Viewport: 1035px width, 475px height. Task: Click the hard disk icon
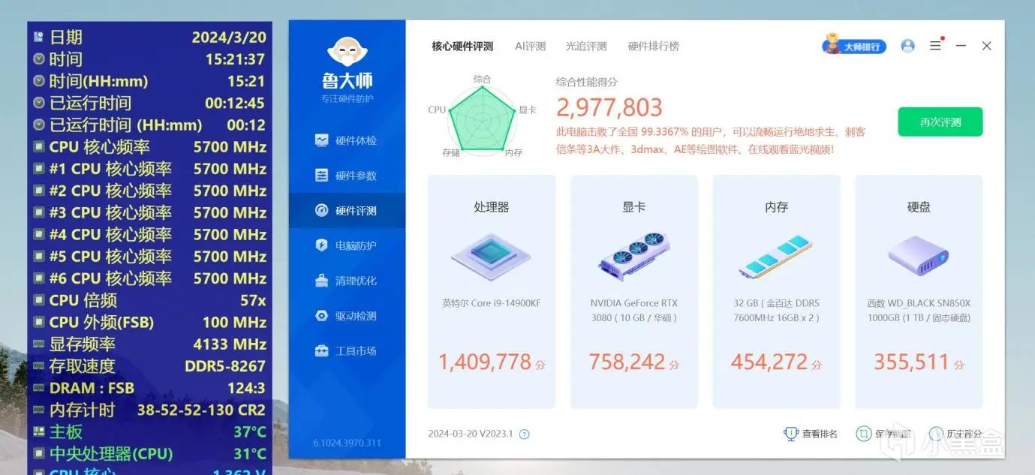[919, 256]
